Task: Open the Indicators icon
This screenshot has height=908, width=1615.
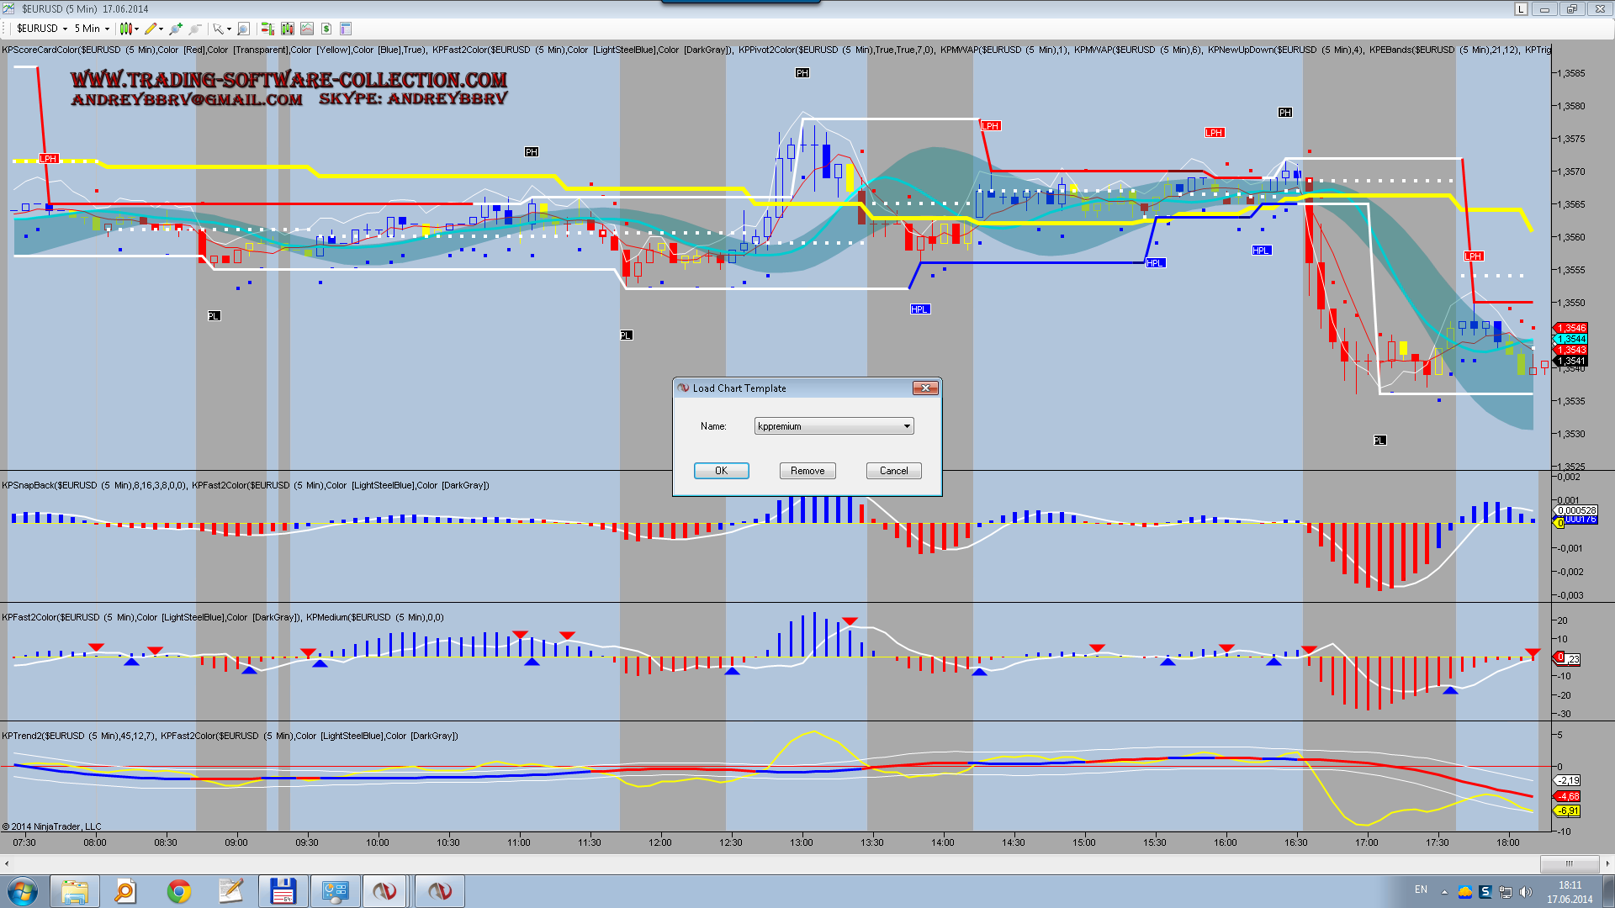Action: coord(307,29)
